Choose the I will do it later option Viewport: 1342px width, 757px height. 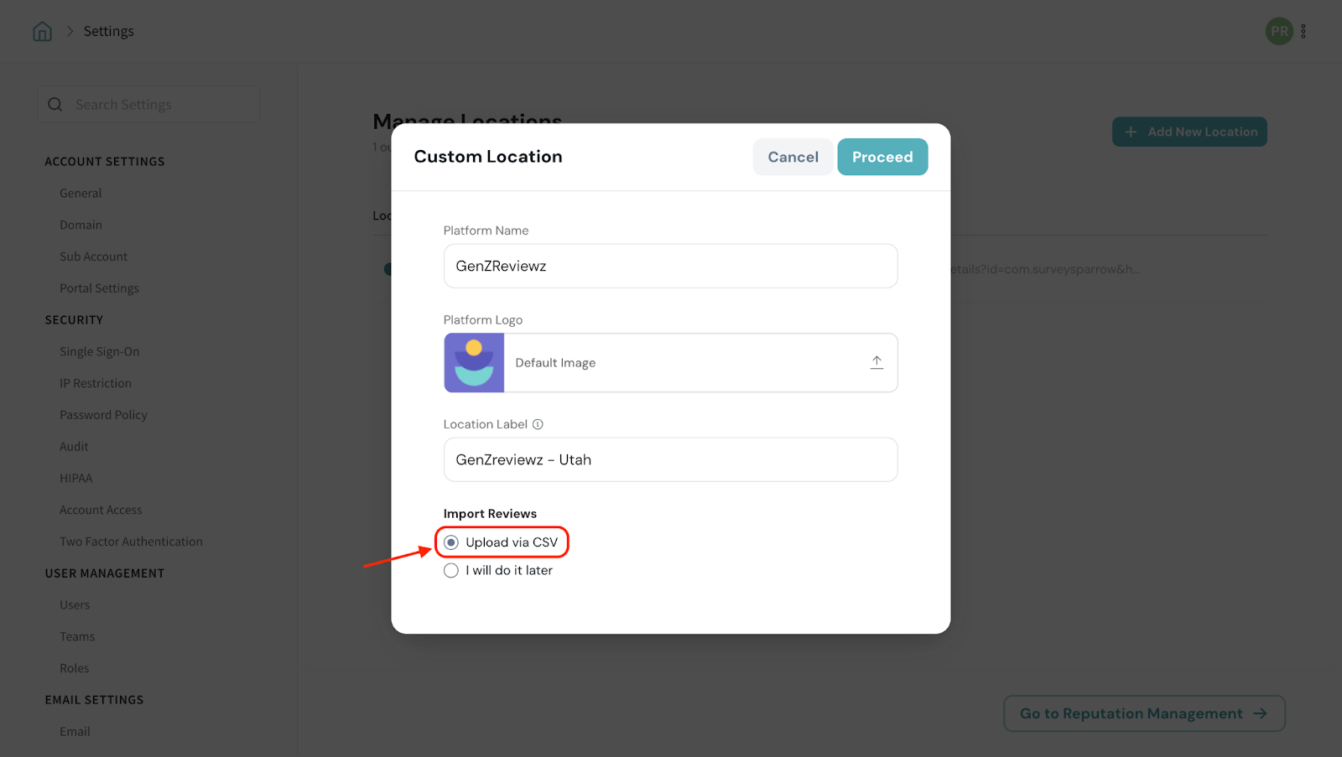[x=451, y=571]
